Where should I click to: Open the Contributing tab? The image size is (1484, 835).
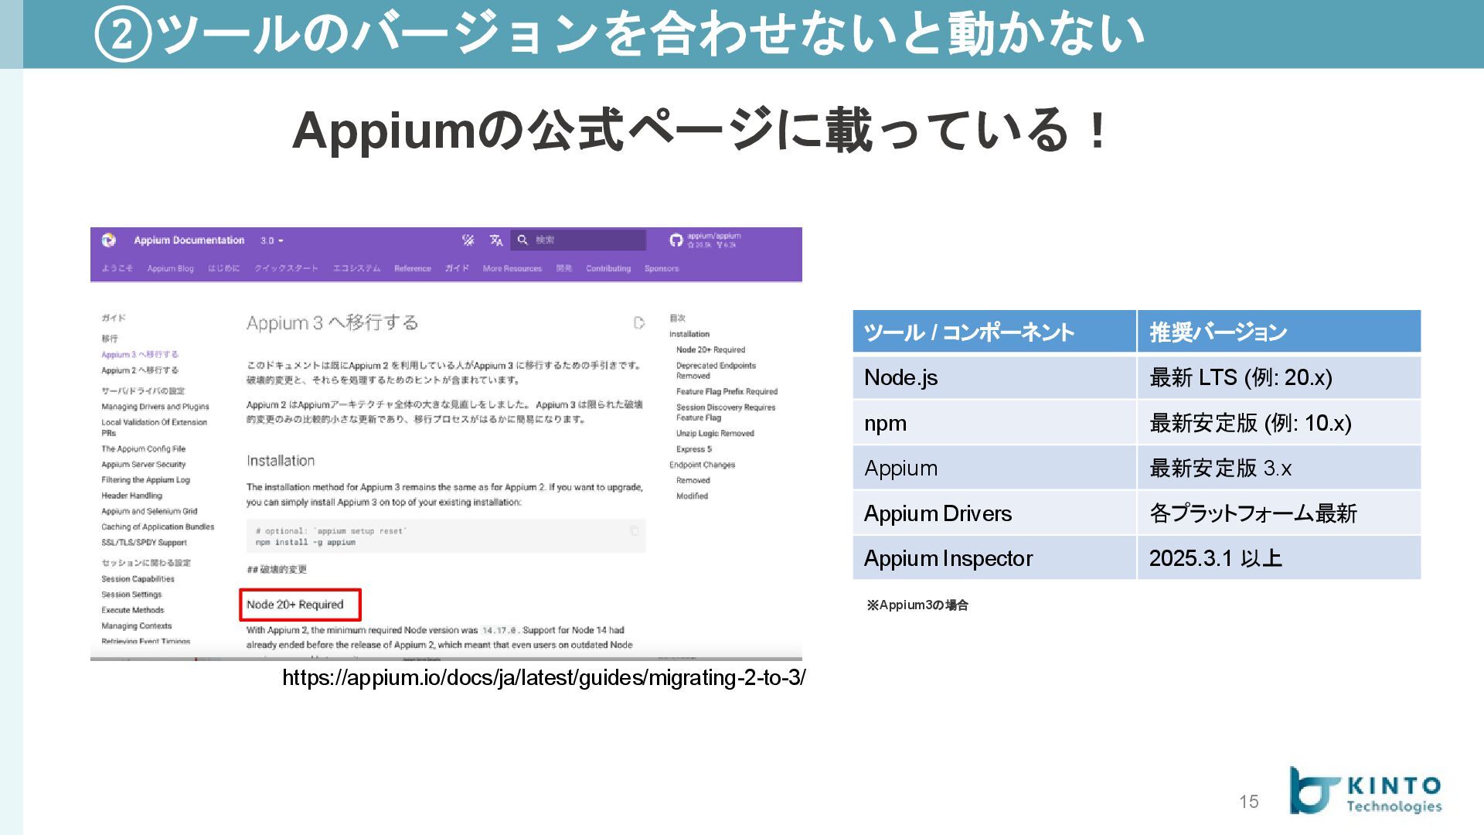608,269
